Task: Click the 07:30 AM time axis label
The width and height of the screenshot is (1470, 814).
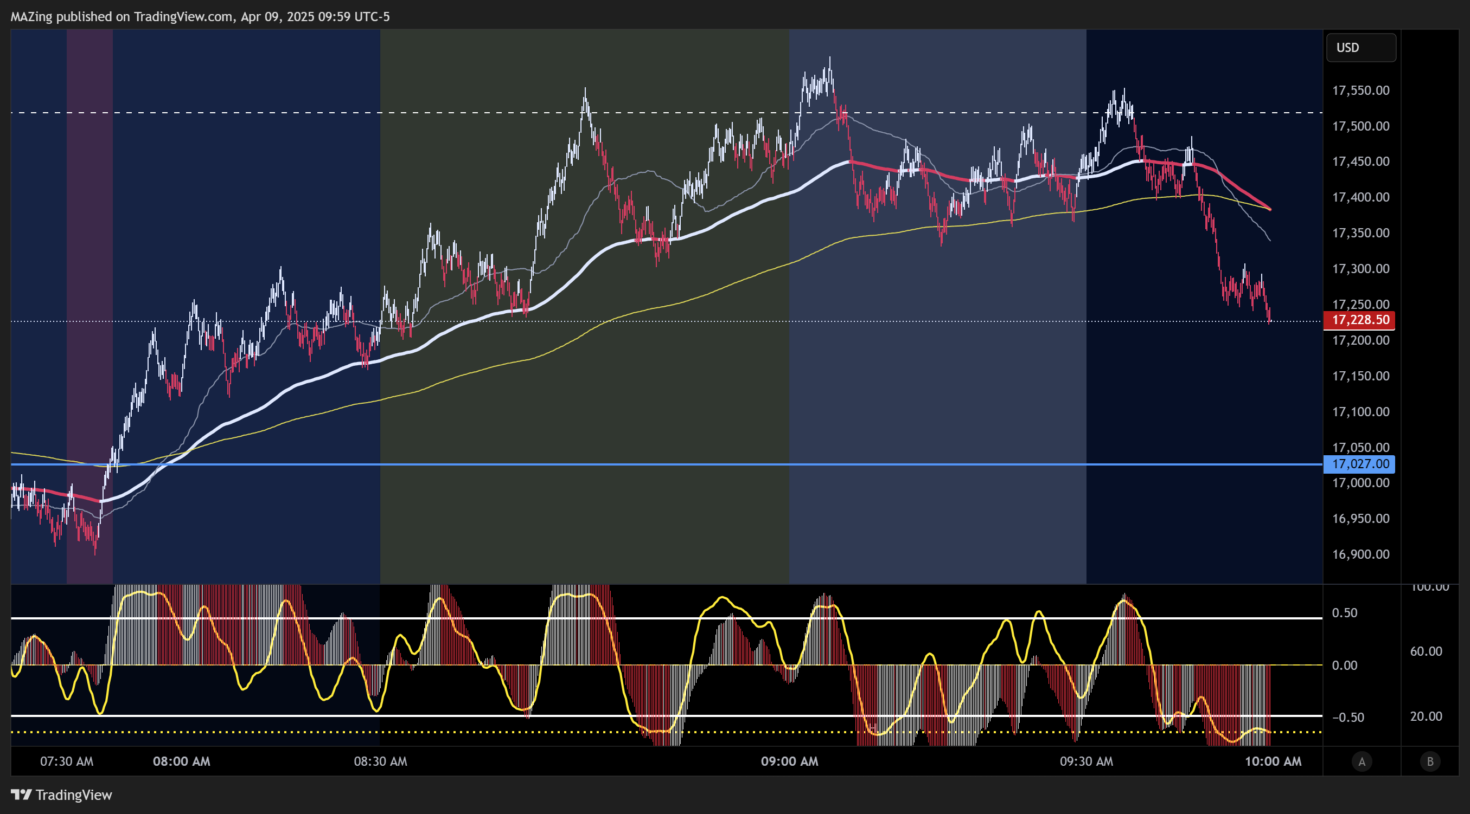Action: coord(67,761)
